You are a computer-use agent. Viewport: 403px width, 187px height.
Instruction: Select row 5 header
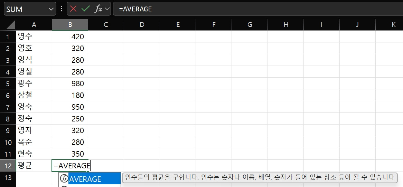click(x=8, y=83)
